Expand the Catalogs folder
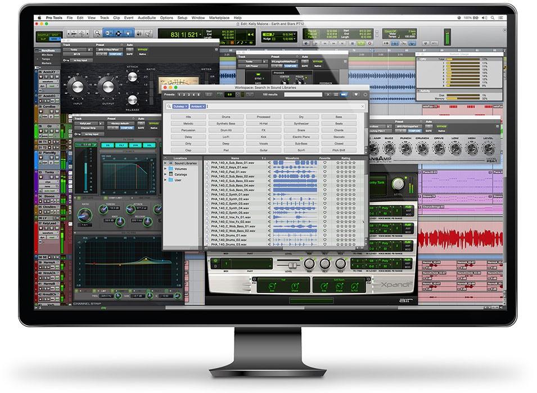 [x=166, y=174]
